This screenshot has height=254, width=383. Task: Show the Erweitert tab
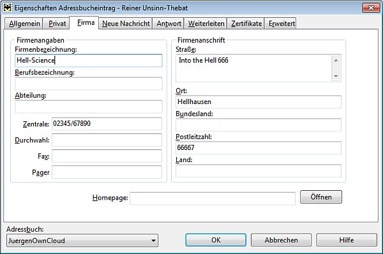(281, 24)
